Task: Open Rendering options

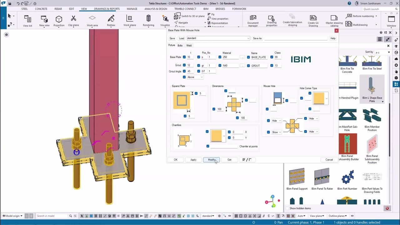Action: pyautogui.click(x=148, y=21)
